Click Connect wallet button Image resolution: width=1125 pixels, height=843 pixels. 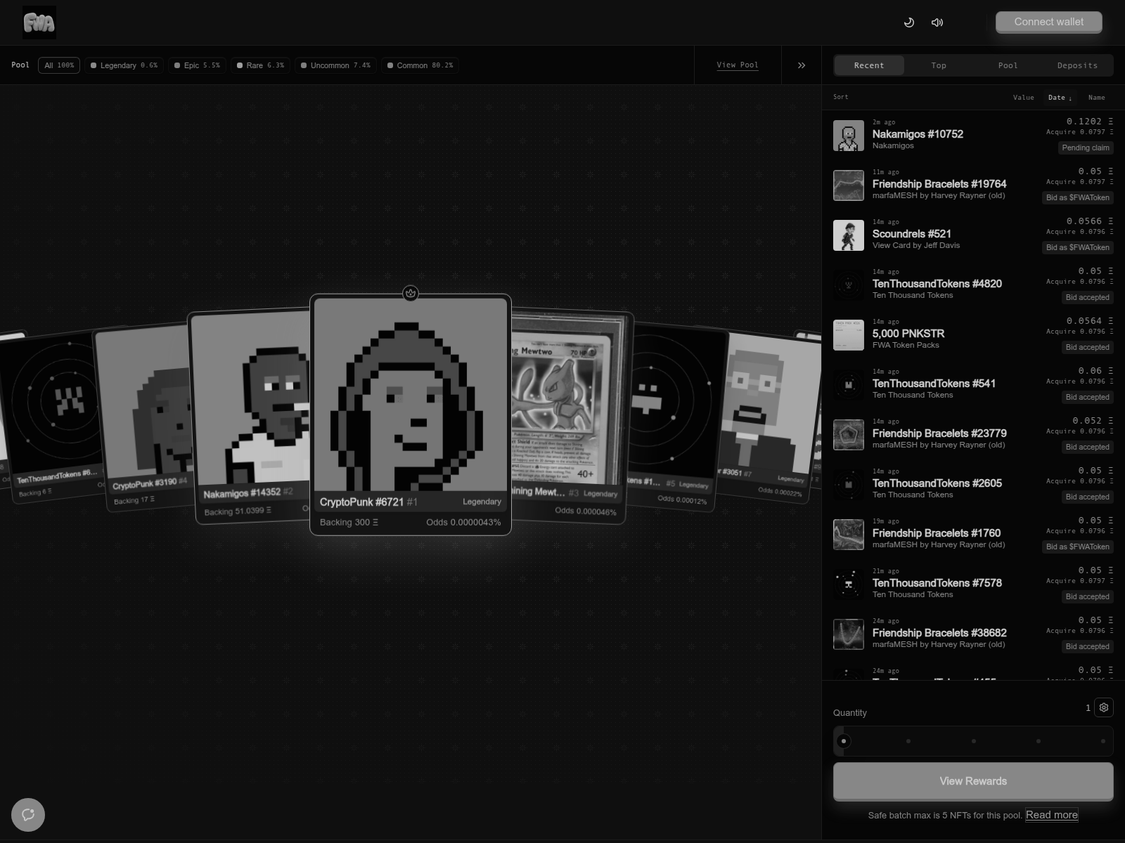click(1048, 22)
